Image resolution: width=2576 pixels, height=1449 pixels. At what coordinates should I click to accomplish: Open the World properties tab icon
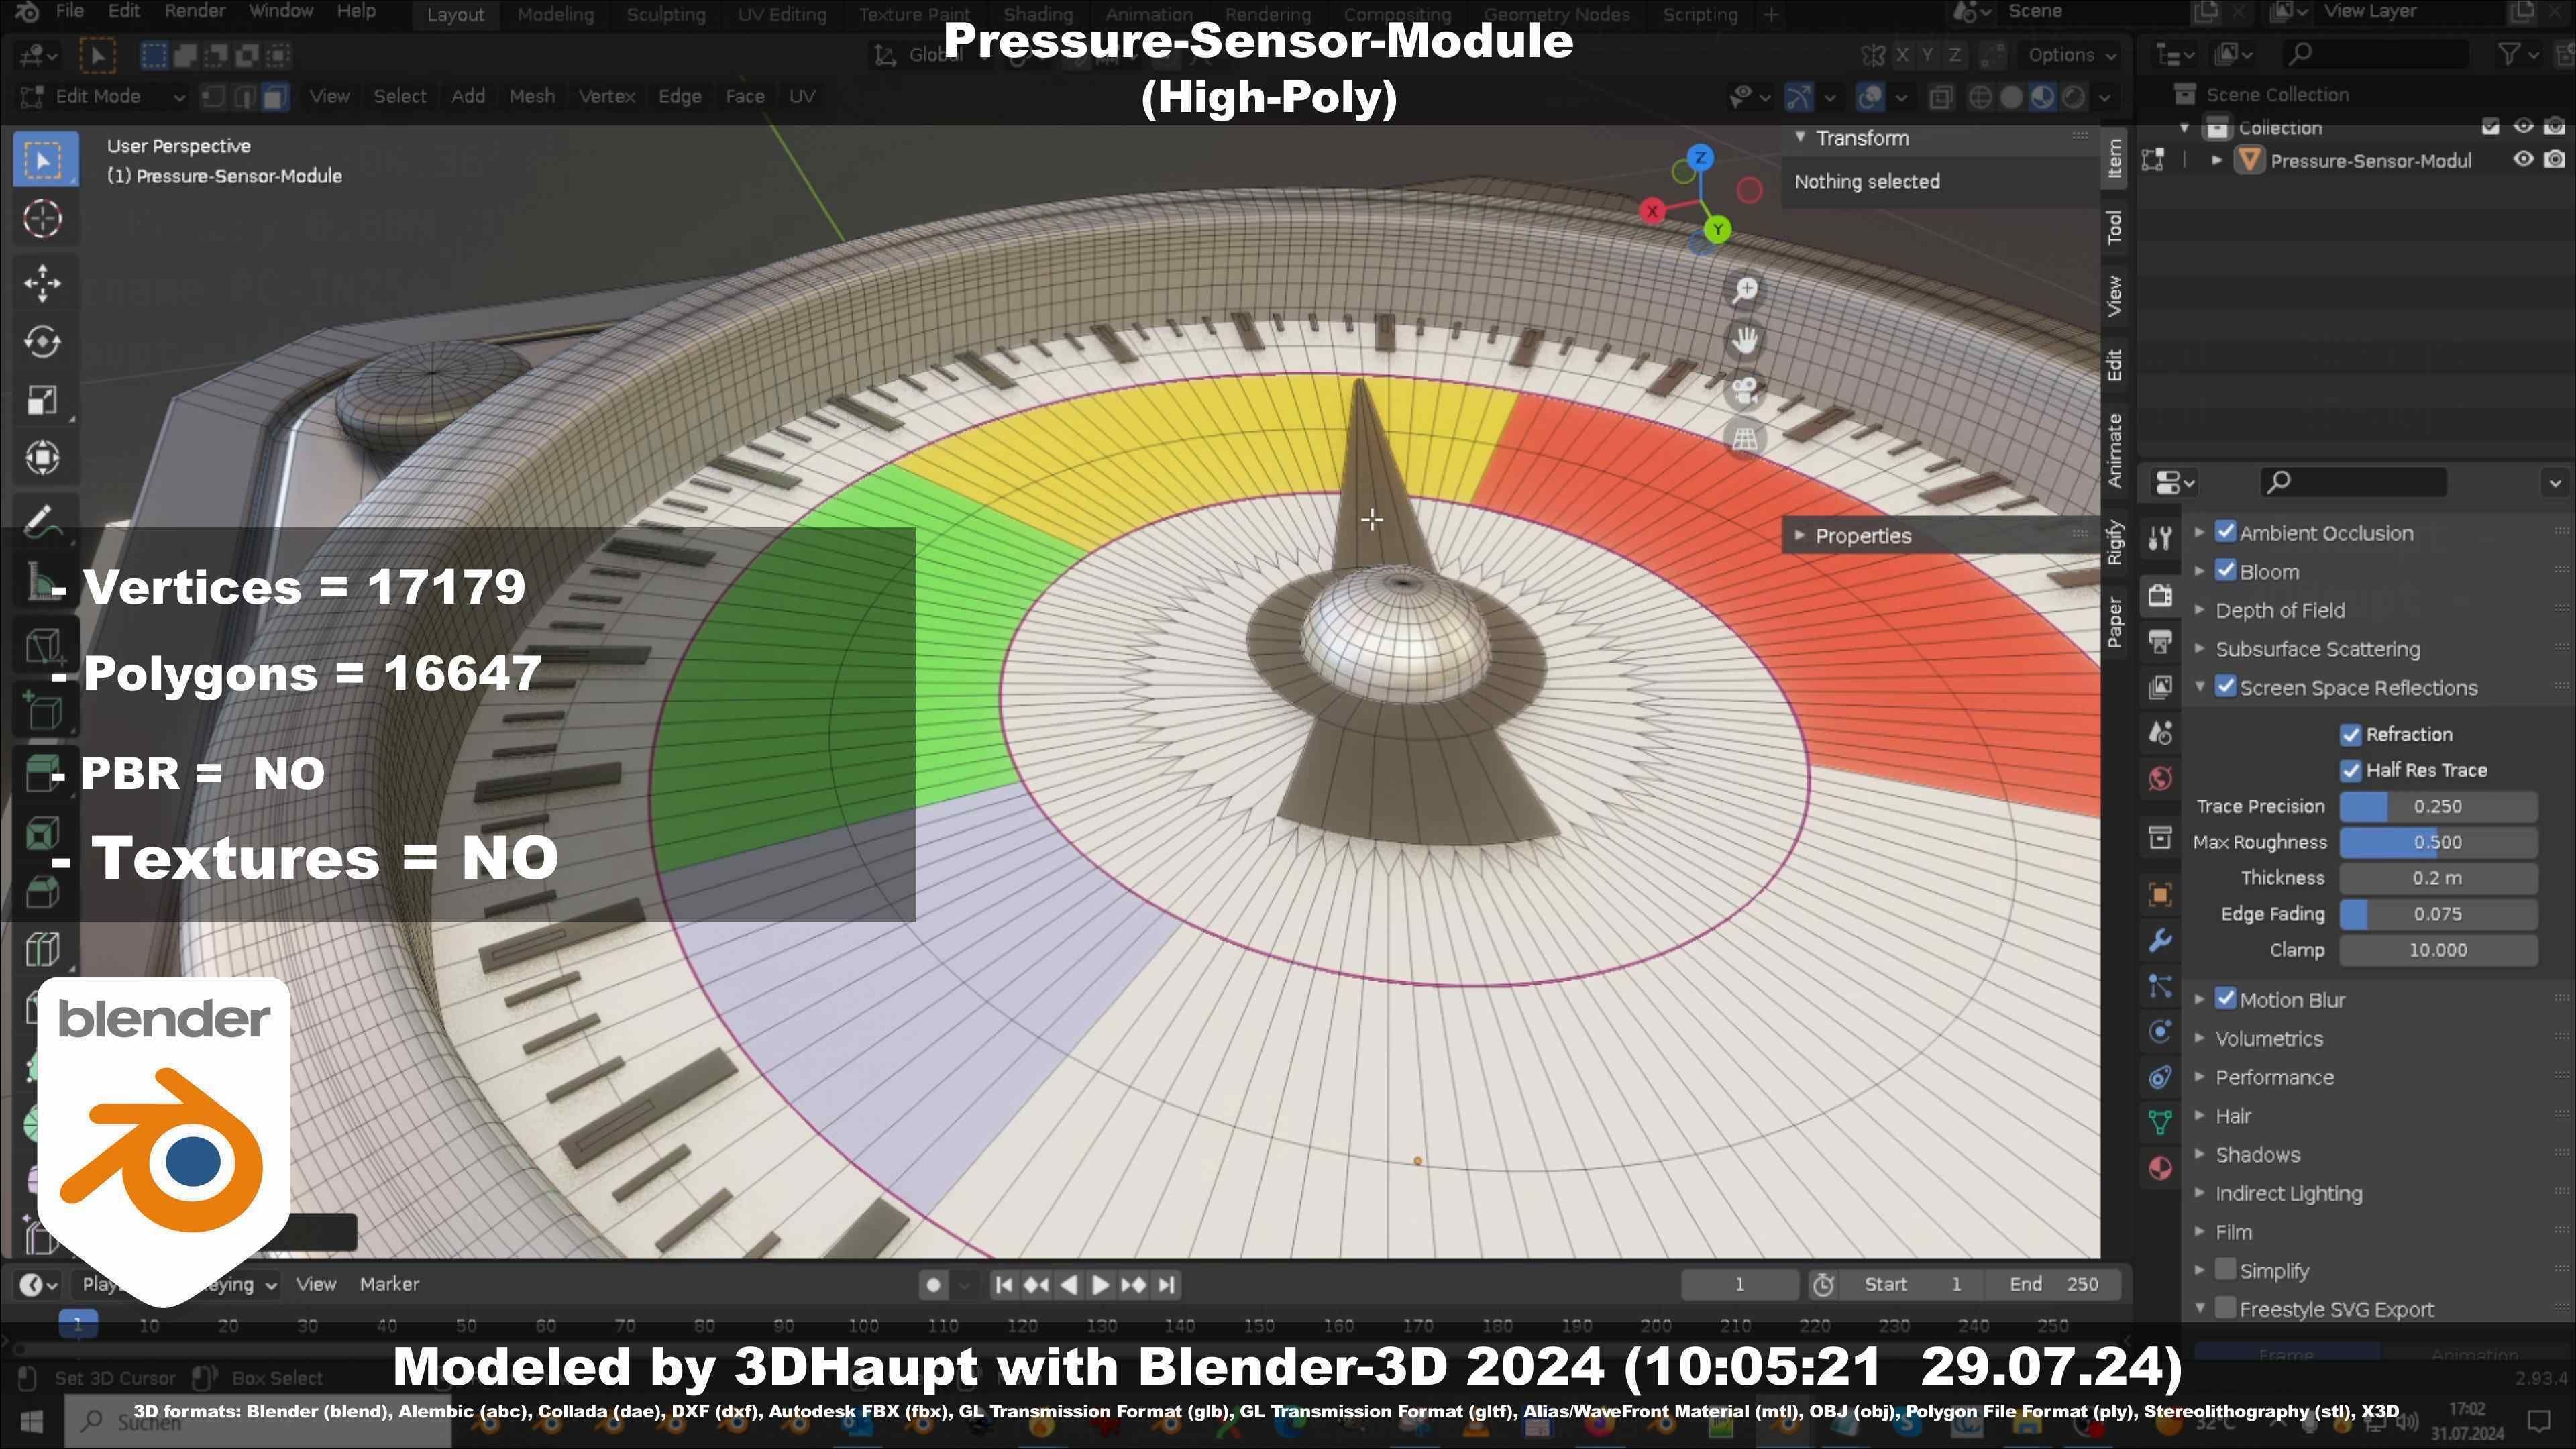coord(2160,778)
